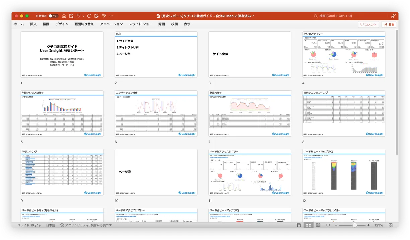Run the ABC spell check icon
The image size is (410, 240).
tap(104, 16)
